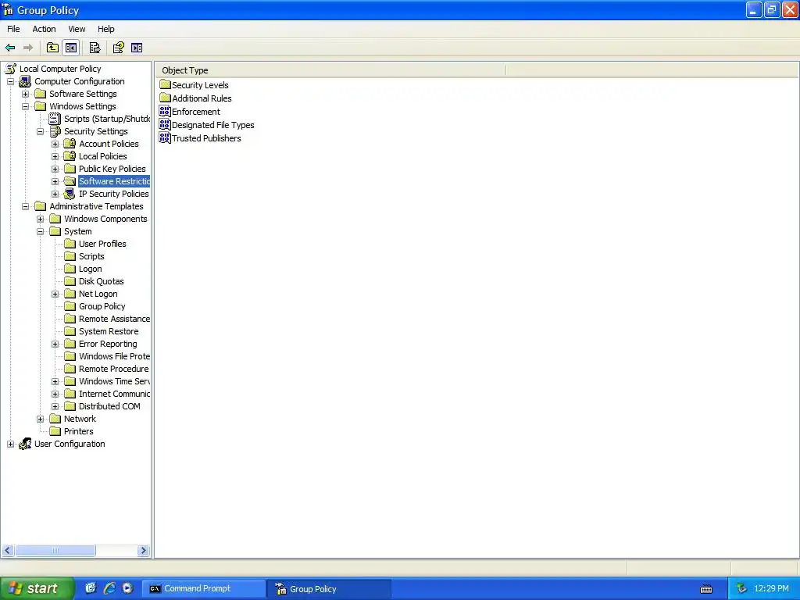The width and height of the screenshot is (800, 600).
Task: Expand the Software Restriction Policies node
Action: click(x=55, y=181)
